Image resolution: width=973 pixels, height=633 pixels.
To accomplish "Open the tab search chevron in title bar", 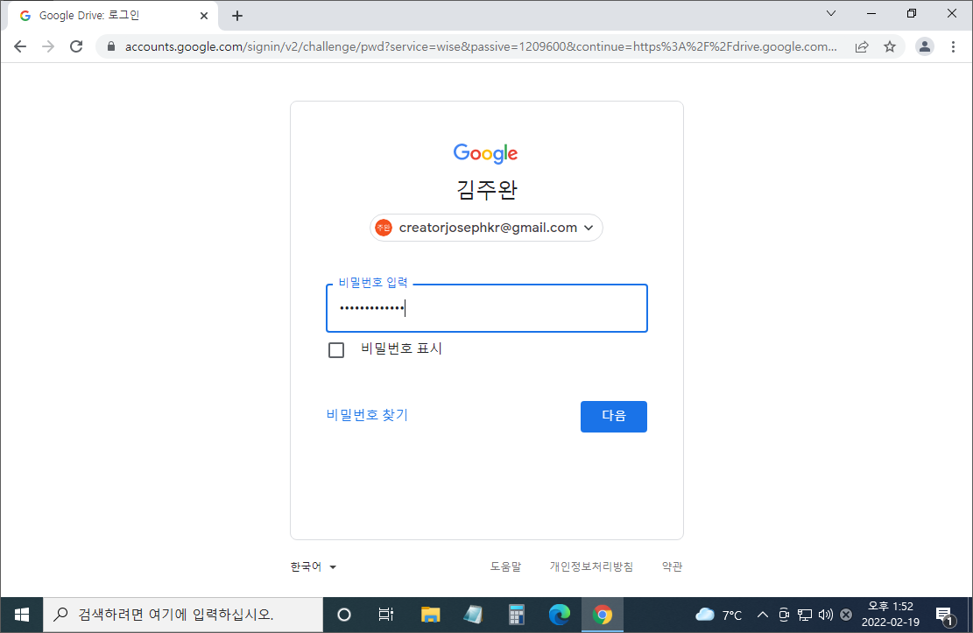I will pos(831,13).
